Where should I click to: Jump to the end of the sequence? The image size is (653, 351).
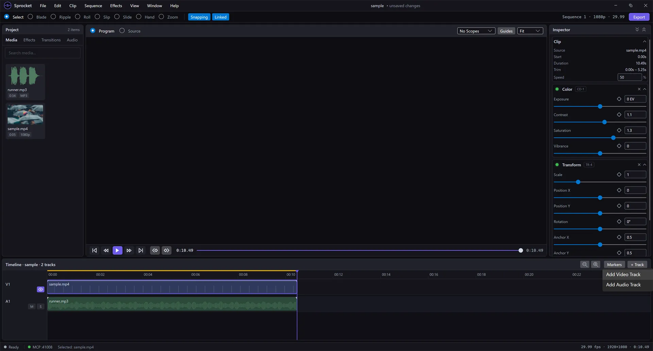(x=140, y=250)
